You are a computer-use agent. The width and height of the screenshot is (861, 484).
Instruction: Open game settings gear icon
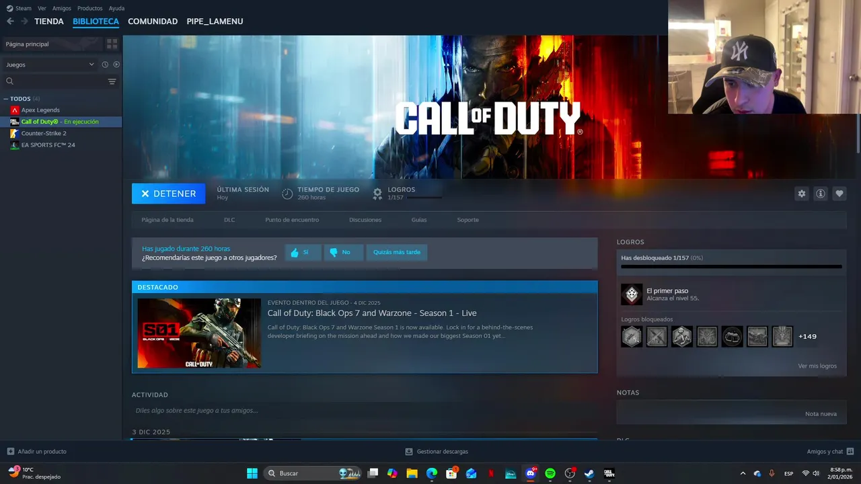click(801, 194)
